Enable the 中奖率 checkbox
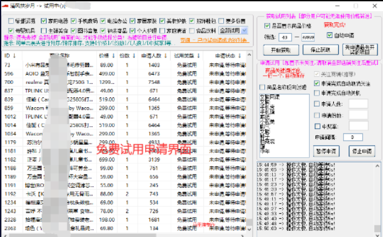 317,126
